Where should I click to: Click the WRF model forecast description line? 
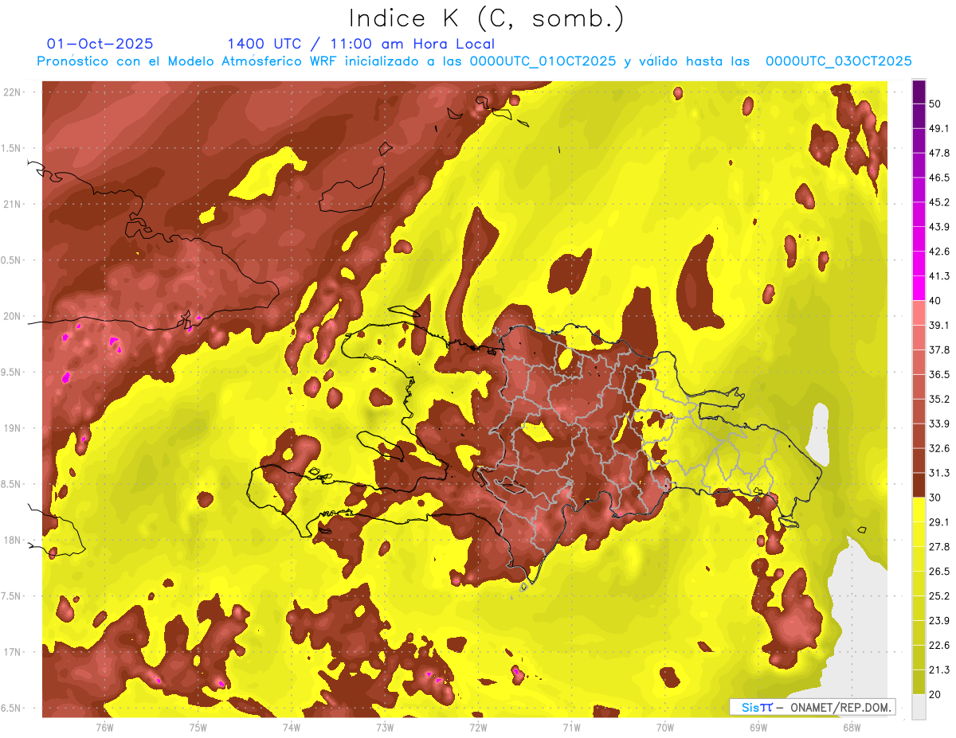coord(474,61)
